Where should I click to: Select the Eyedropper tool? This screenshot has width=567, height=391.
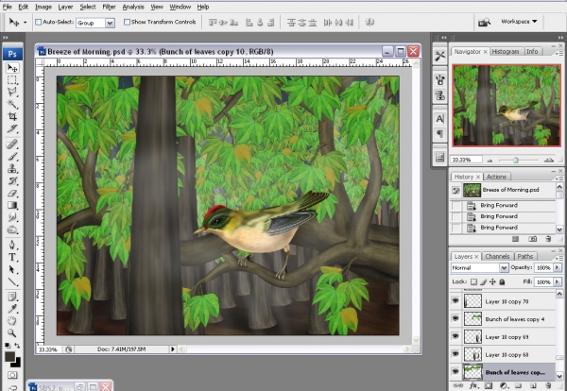click(x=12, y=309)
